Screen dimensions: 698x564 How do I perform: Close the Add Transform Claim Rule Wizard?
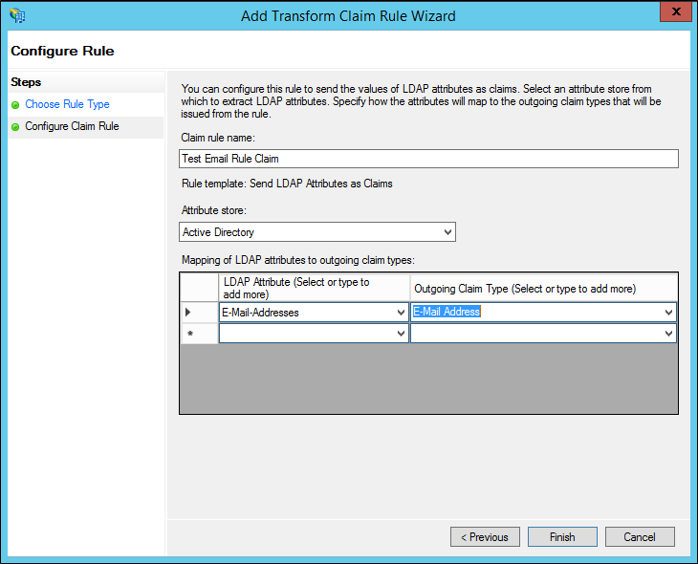point(675,14)
